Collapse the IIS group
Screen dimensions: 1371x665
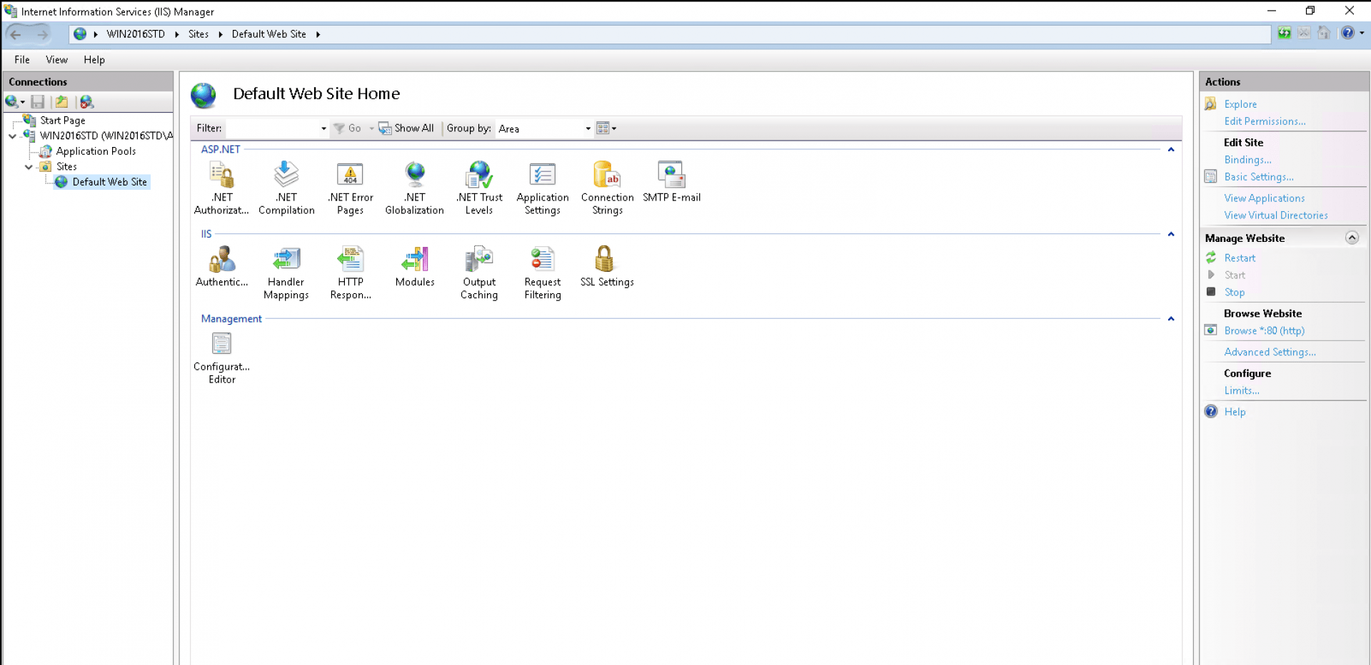point(1171,234)
